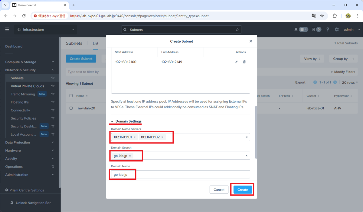363x212 pixels.
Task: Expand Data Protection section
Action: pos(30,142)
